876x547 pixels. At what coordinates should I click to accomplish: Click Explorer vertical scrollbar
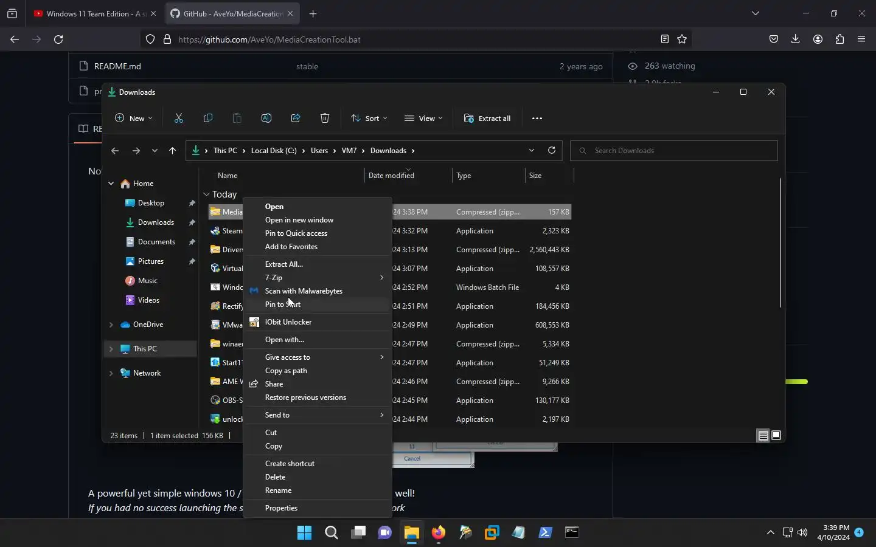(x=780, y=243)
